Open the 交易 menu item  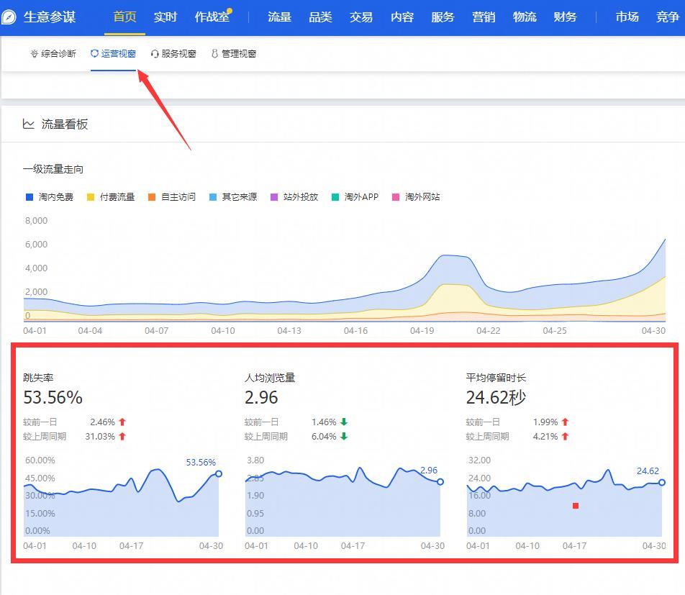pos(361,17)
